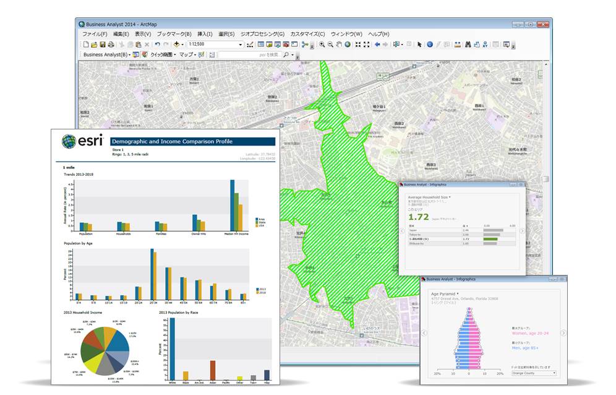This screenshot has height=395, width=616.
Task: Click the Men, age 85+ text
Action: click(525, 348)
